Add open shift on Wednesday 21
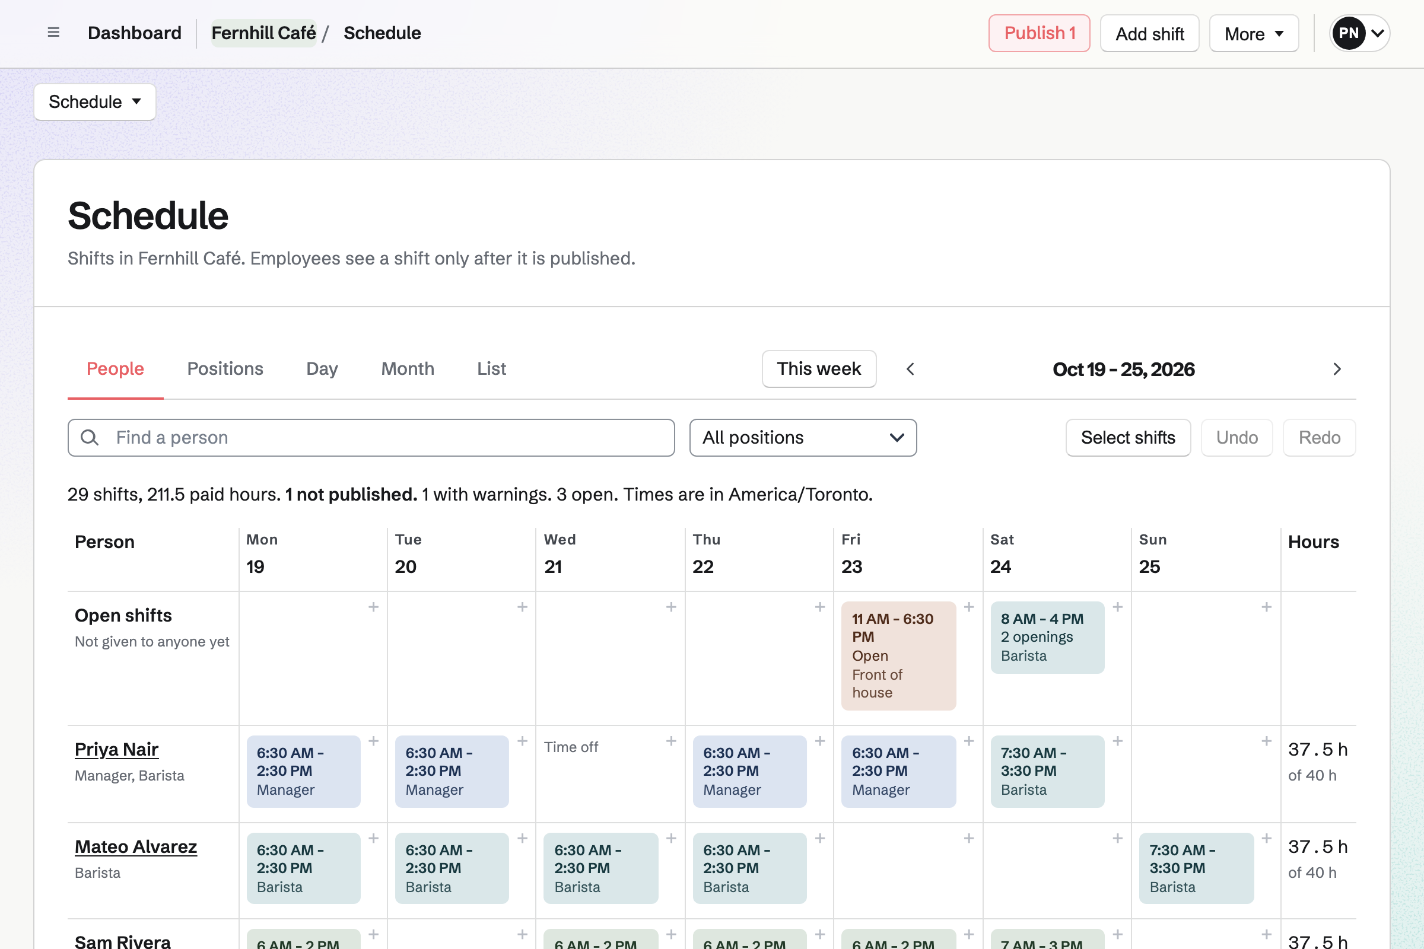Screen dimensions: 1424x949 [671, 607]
